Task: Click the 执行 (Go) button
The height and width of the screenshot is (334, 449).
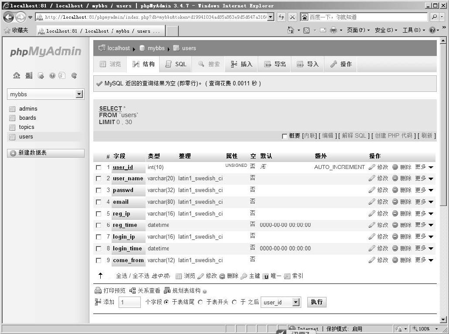Action: [x=317, y=302]
